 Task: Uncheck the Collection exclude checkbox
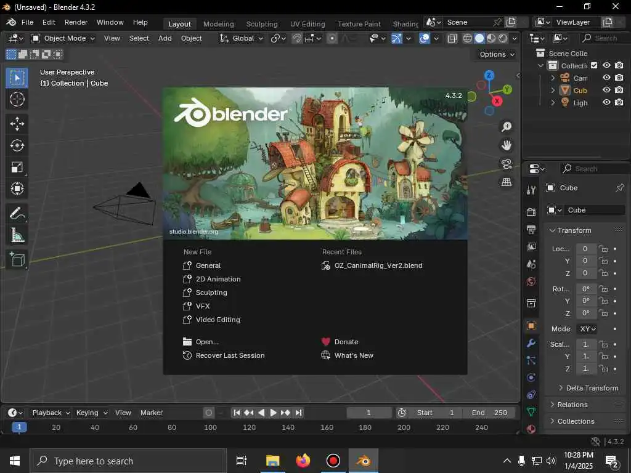tap(594, 65)
